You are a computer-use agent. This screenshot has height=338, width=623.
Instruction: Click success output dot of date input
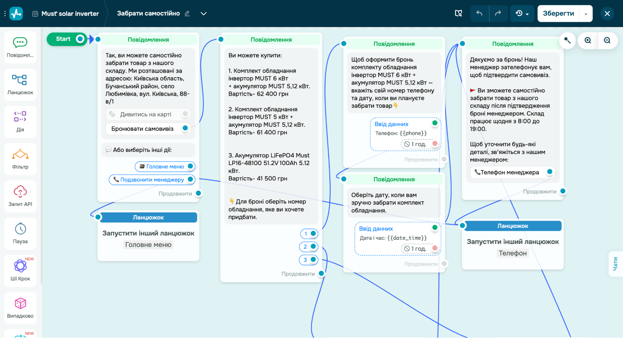coord(435,228)
